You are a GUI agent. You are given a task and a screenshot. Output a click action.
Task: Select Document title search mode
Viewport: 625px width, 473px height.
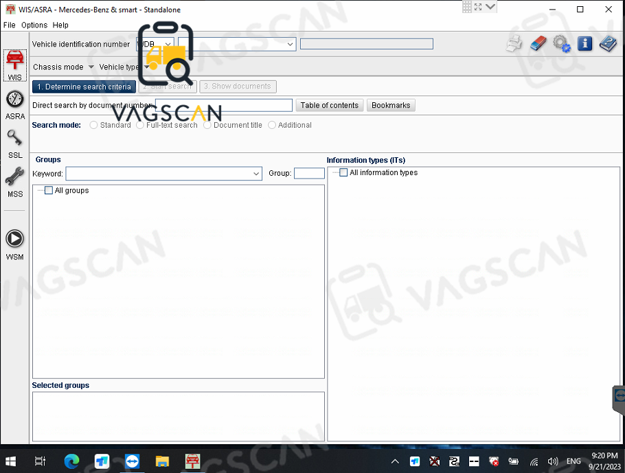pyautogui.click(x=207, y=125)
